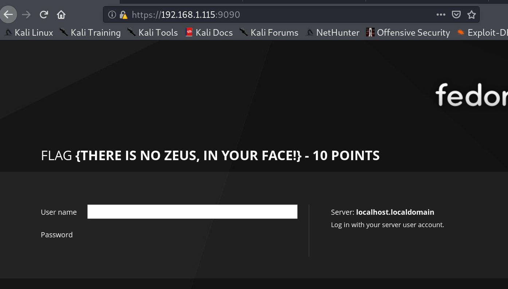Go back to the previous page
508x289 pixels.
[8, 15]
